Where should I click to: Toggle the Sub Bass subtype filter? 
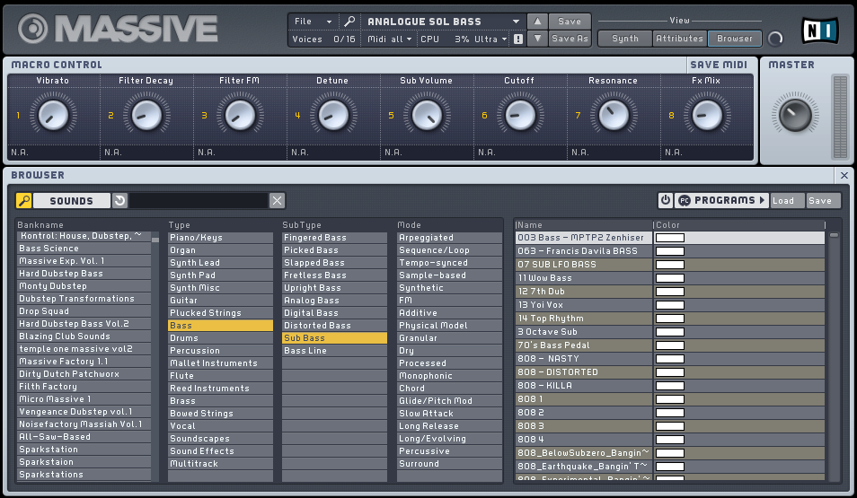click(334, 338)
